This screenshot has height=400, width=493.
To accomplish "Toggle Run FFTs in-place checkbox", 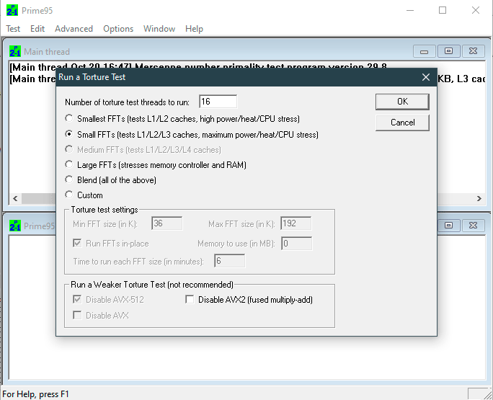I will (111, 243).
